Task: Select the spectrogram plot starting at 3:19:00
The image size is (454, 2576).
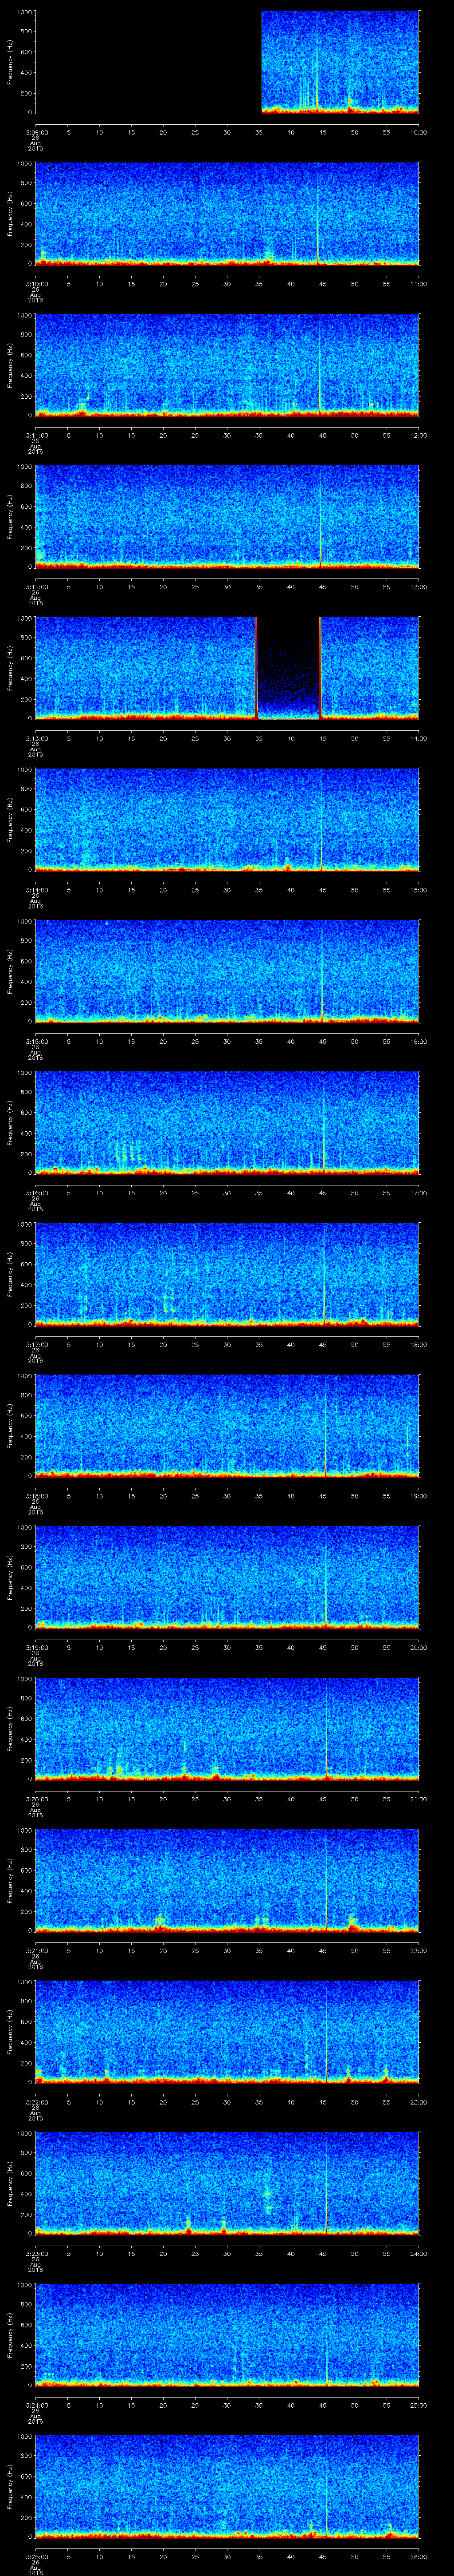Action: pyautogui.click(x=227, y=1577)
